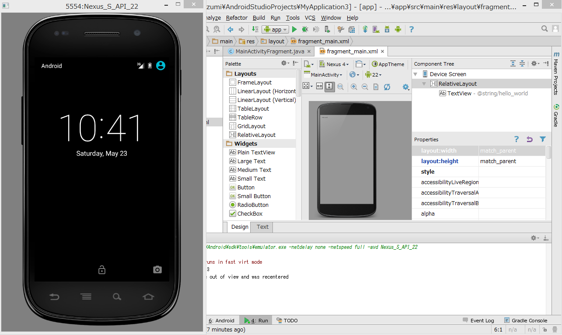Zoom in on the layout preview
The image size is (562, 335).
click(354, 87)
